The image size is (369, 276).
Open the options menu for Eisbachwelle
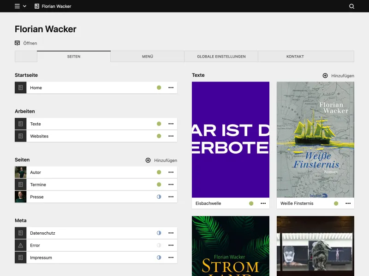(263, 203)
